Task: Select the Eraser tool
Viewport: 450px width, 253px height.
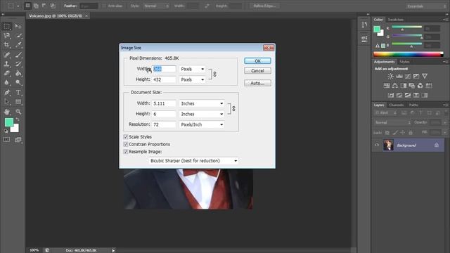Action: [x=7, y=73]
